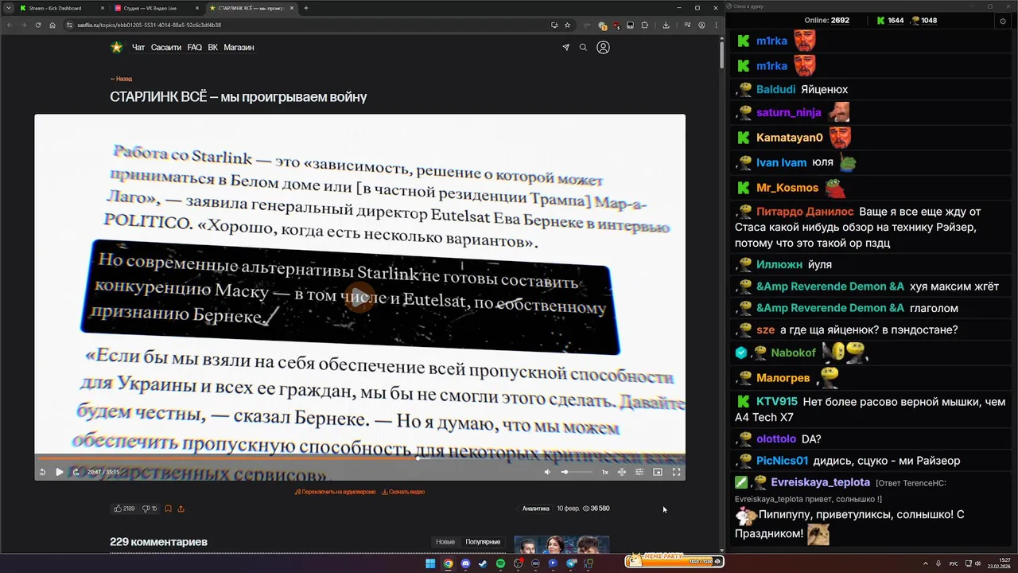Open browser downloads icon in toolbar
Screen dimensions: 1018x573
(x=666, y=25)
